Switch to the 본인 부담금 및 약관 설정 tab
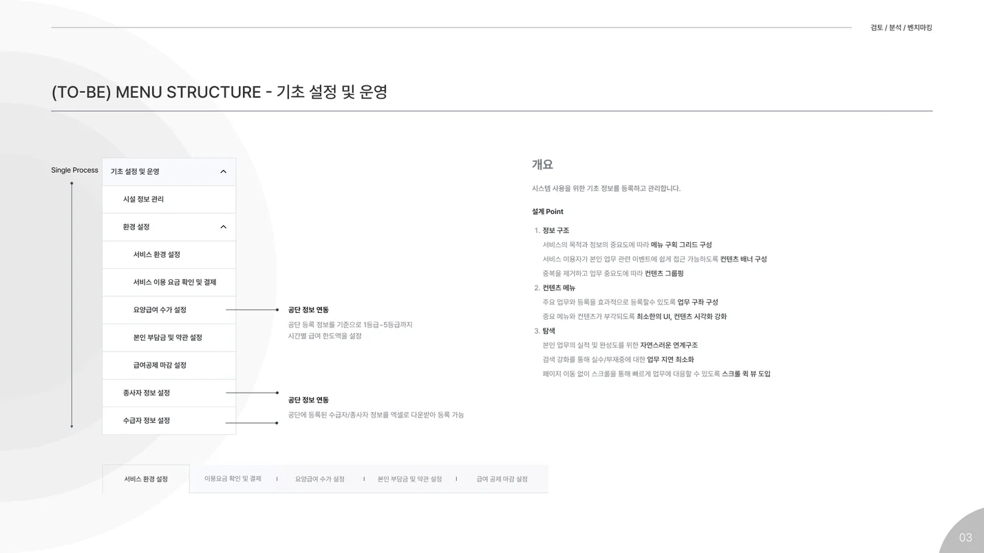This screenshot has height=553, width=984. 409,479
